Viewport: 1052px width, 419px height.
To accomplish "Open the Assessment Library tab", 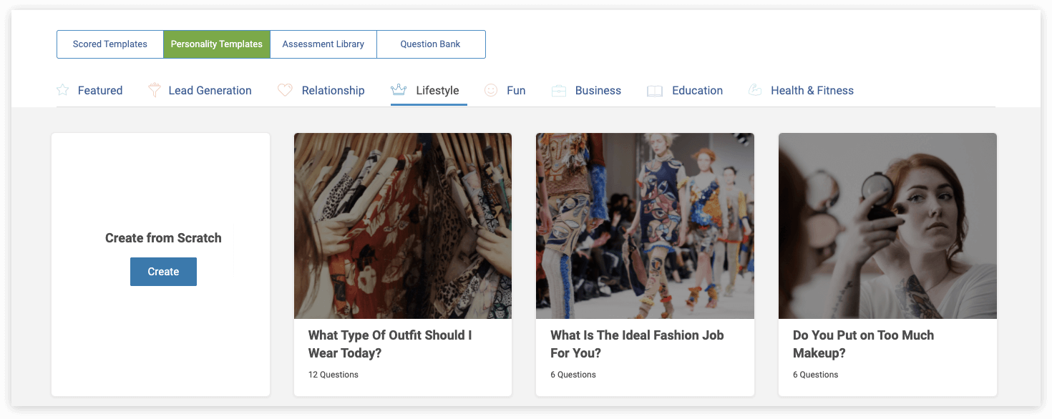I will point(323,44).
